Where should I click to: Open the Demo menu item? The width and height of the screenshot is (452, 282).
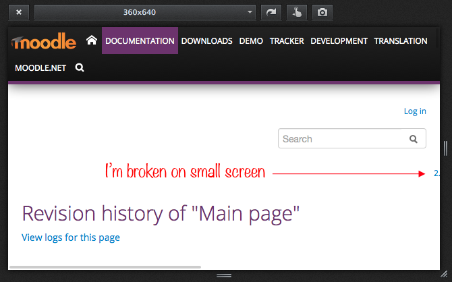pyautogui.click(x=251, y=41)
